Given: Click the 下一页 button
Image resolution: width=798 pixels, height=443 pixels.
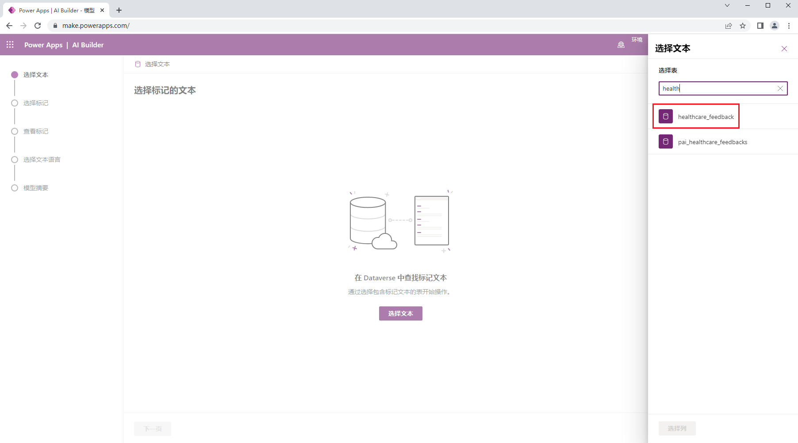Looking at the screenshot, I should [153, 429].
